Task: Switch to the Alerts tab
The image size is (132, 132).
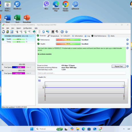Action: tap(111, 36)
